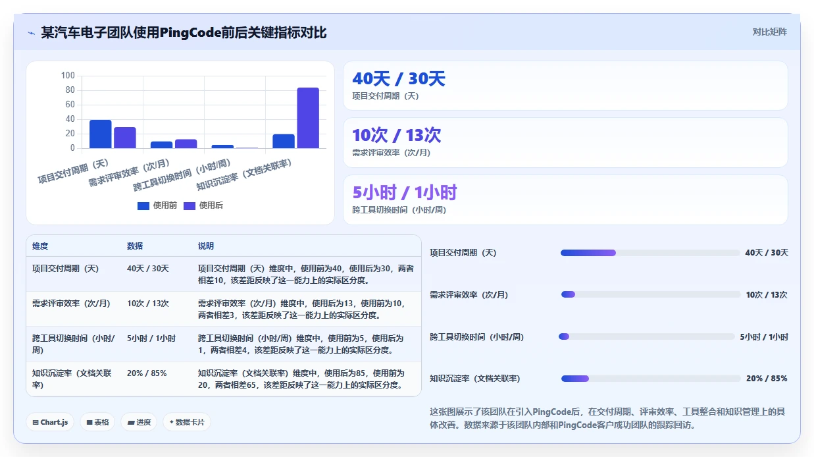Click the 项目交付周期 progress bar

click(x=650, y=253)
